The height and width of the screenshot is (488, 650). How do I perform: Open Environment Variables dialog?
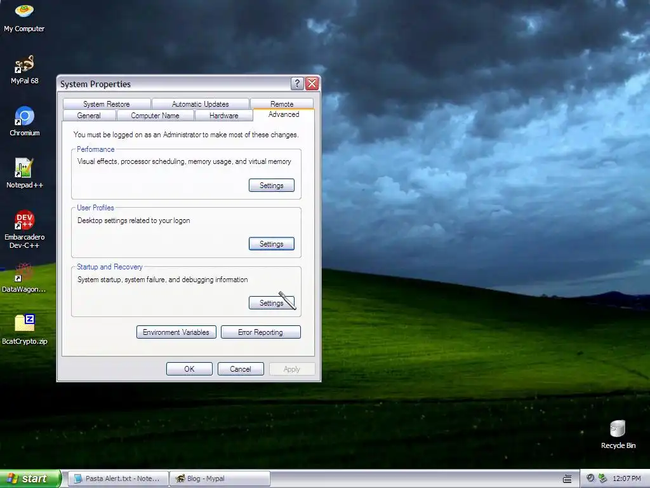(176, 332)
